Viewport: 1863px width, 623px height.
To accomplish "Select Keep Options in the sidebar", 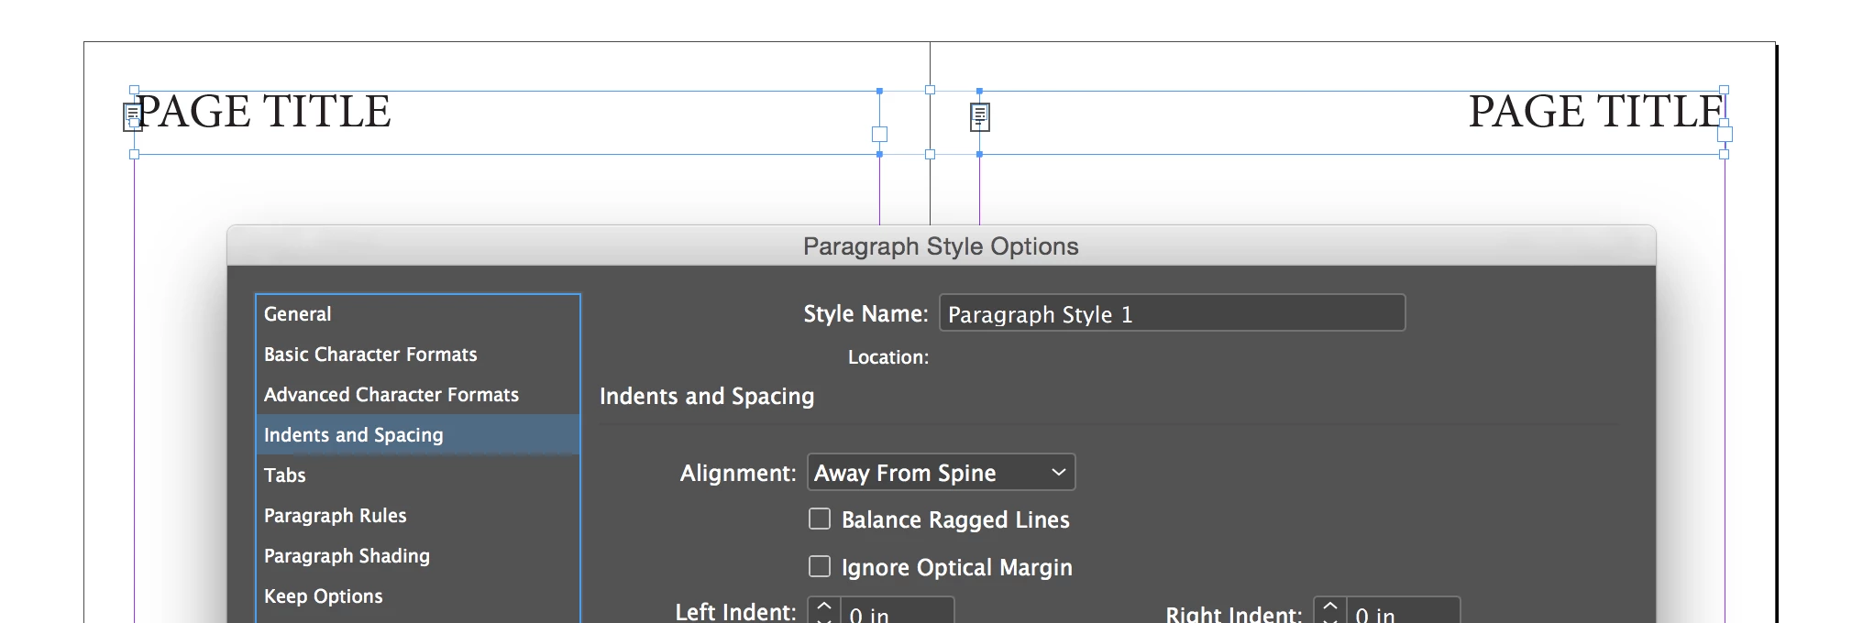I will 324,596.
